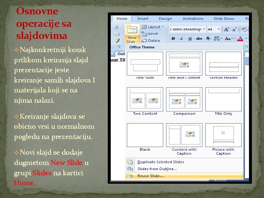
Task: Switch to the Design tab
Action: 165,19
